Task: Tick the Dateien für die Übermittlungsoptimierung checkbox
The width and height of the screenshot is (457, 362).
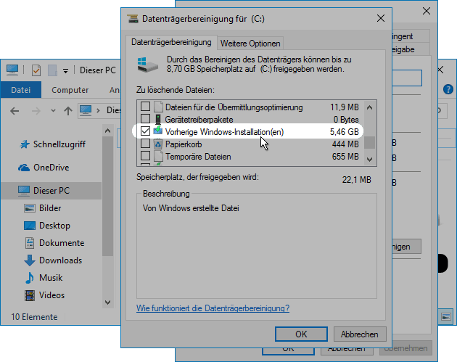Action: pos(145,107)
